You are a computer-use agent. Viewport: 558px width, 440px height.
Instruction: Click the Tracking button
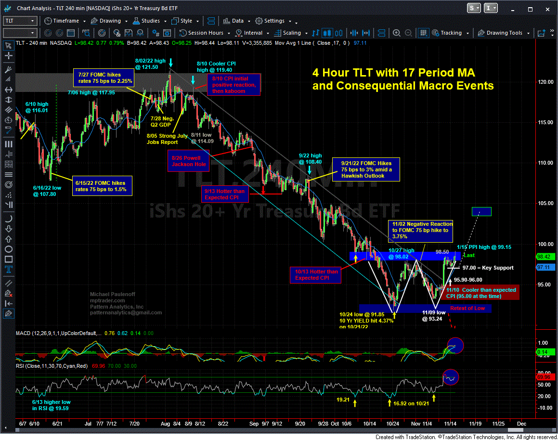(447, 33)
